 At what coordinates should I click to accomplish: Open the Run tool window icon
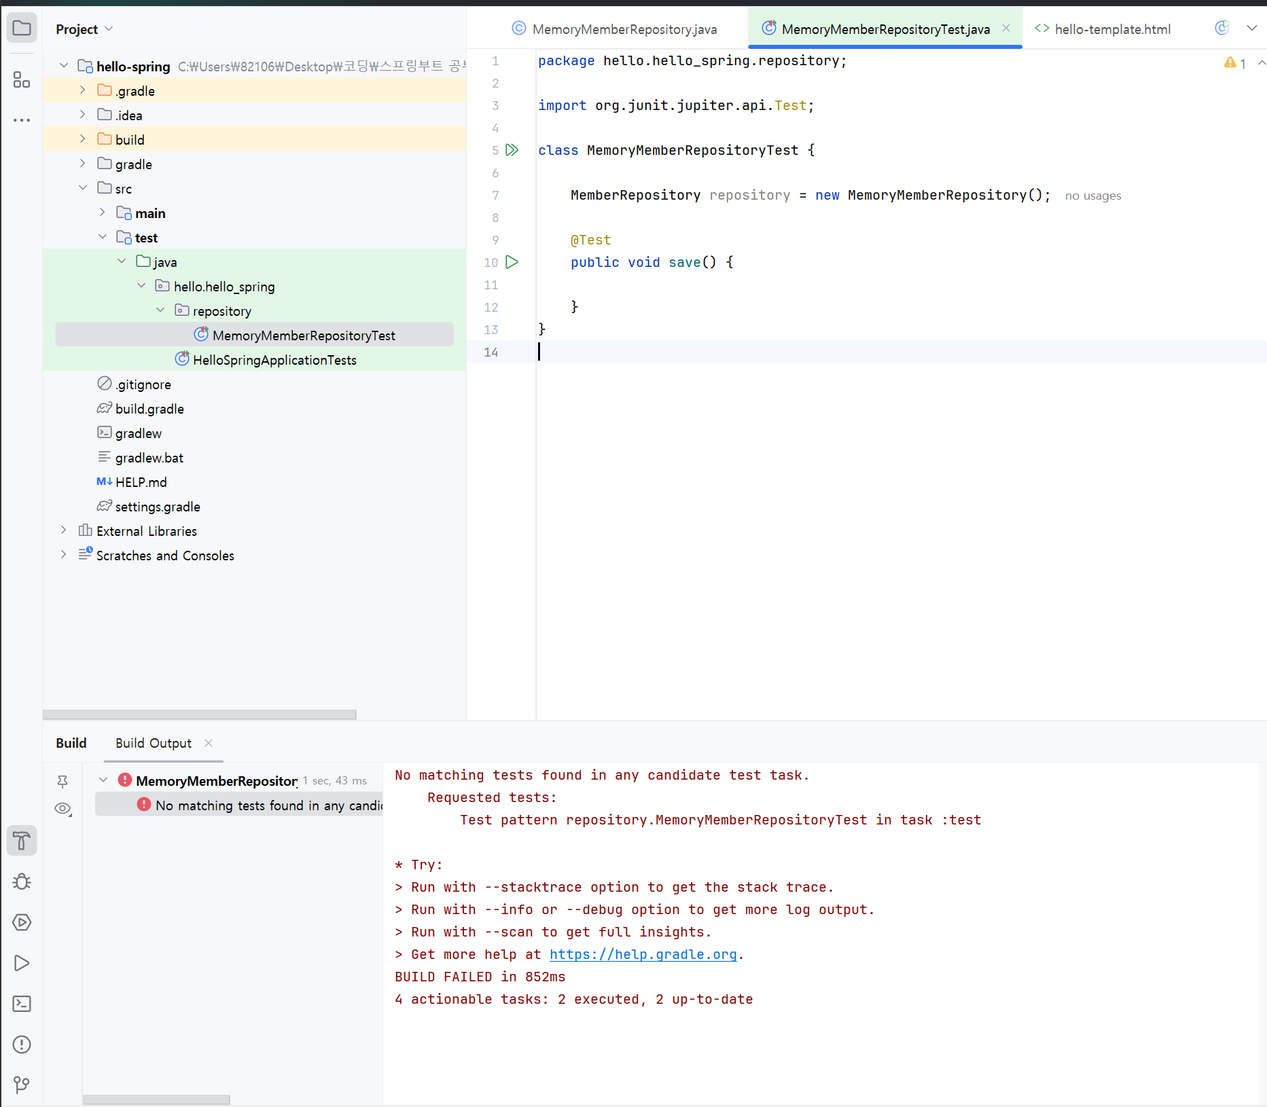click(22, 963)
